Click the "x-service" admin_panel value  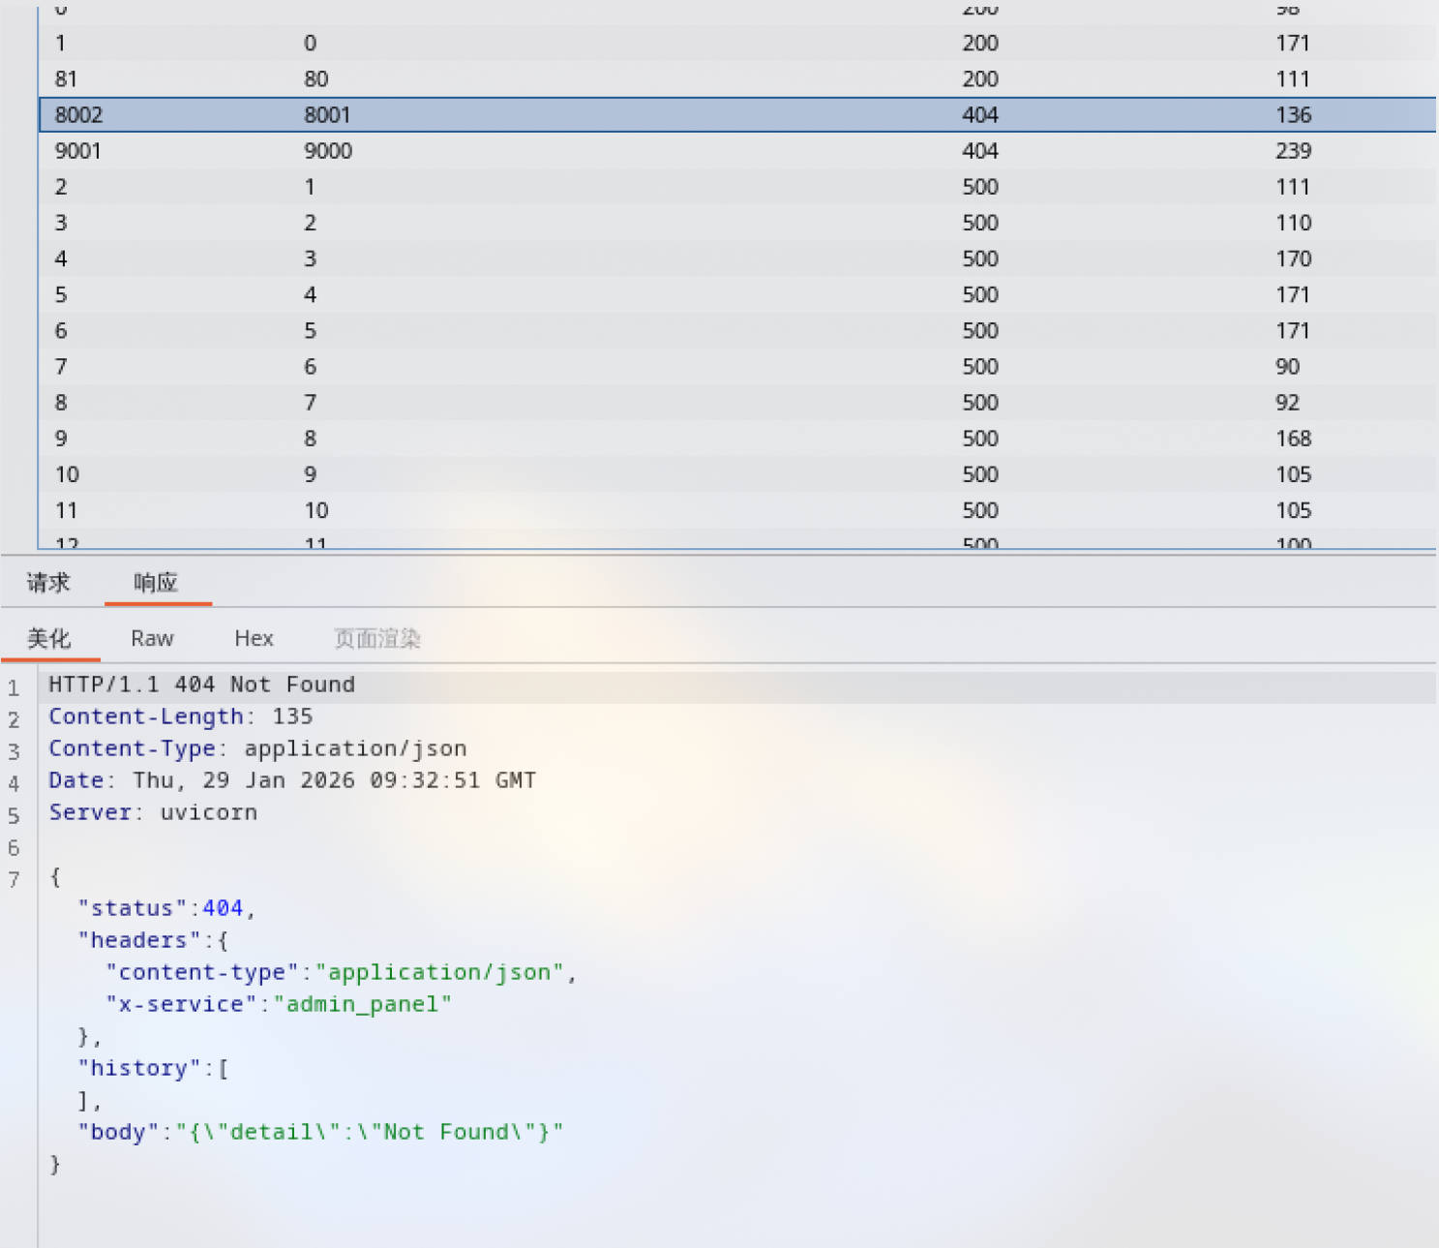(x=363, y=1005)
